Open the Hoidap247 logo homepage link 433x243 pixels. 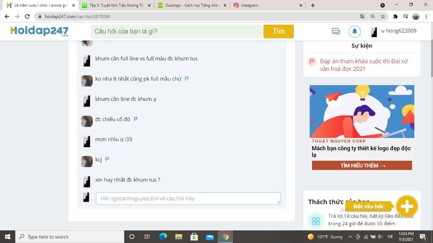coord(39,31)
